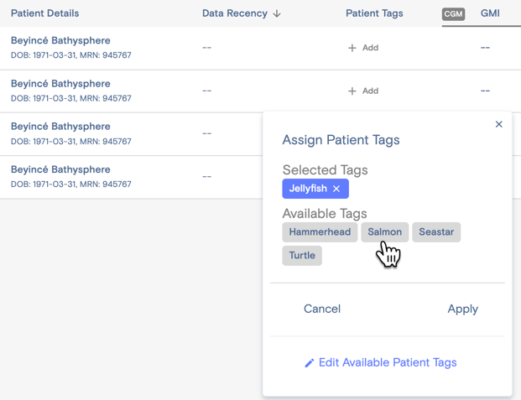The width and height of the screenshot is (521, 400).
Task: Open third Beyincé Bathysphere patient row
Action: (131, 134)
